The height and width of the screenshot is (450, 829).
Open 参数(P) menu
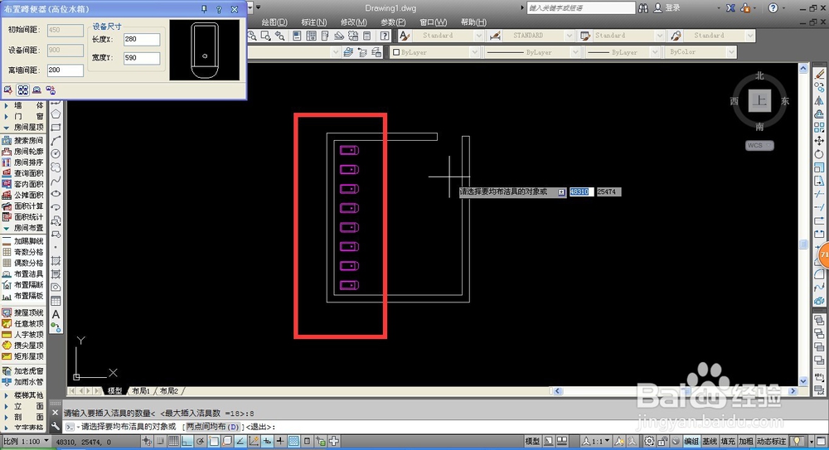393,22
